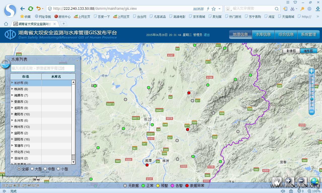Expand the 娄底市 (3) tree node
Image resolution: width=322 pixels, height=193 pixels.
coord(12,101)
